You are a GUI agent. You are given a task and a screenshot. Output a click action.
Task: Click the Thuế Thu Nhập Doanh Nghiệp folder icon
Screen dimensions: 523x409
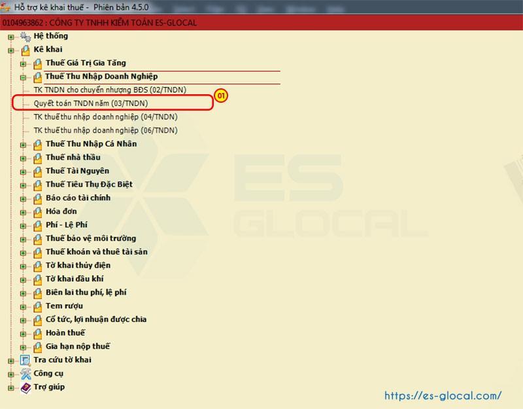(x=38, y=77)
